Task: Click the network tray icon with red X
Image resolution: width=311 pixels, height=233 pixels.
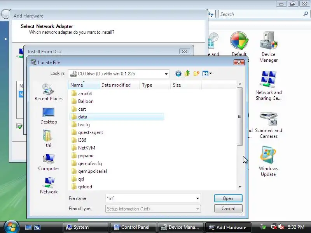Action: pyautogui.click(x=274, y=227)
